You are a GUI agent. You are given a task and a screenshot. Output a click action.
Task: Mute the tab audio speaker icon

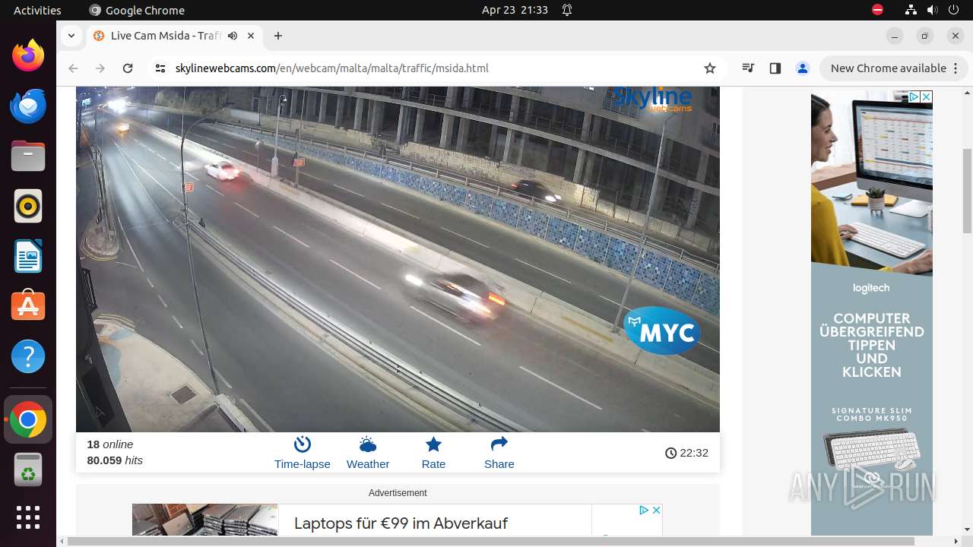233,36
